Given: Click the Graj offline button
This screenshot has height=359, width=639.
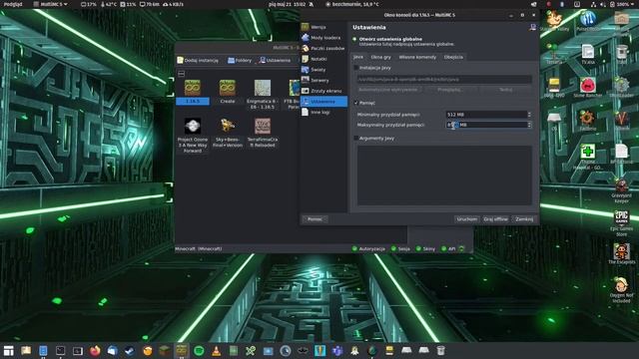Looking at the screenshot, I should pos(495,219).
